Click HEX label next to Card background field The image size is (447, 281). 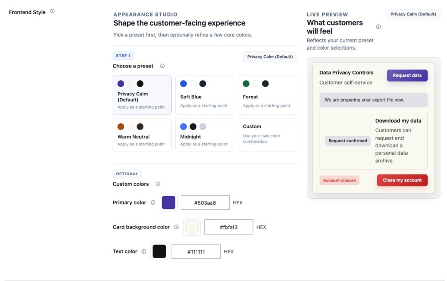coord(261,227)
